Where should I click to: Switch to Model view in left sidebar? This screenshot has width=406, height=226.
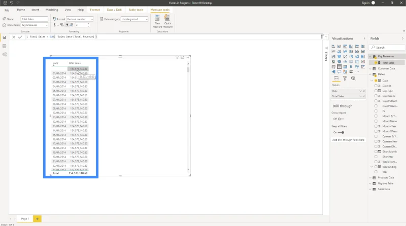click(x=5, y=54)
